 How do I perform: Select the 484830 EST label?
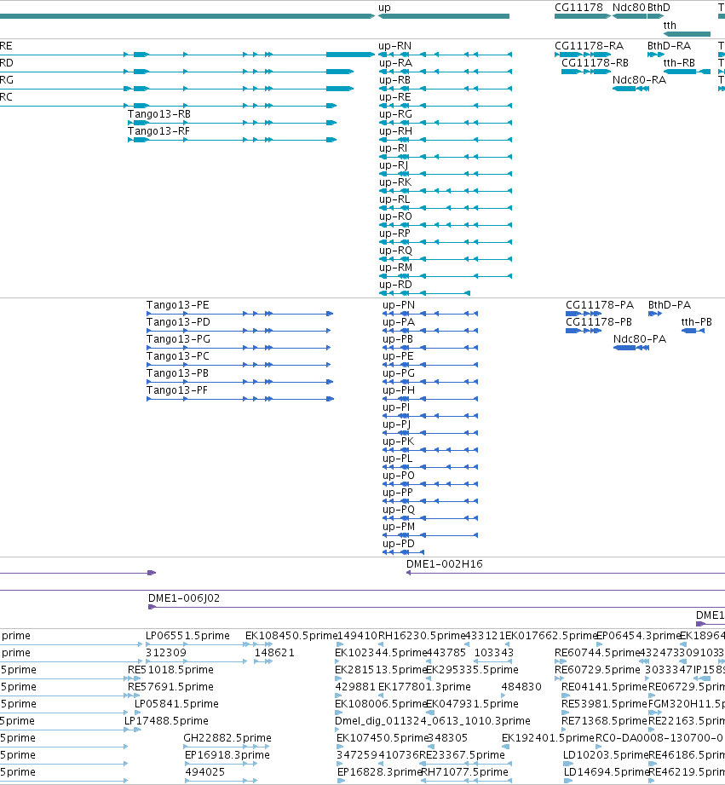[x=521, y=687]
